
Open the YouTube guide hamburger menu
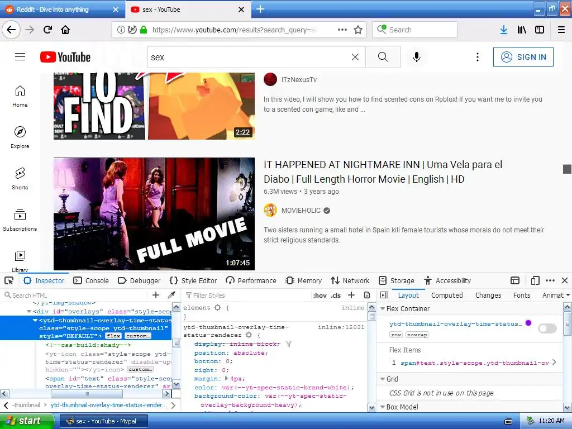point(20,57)
